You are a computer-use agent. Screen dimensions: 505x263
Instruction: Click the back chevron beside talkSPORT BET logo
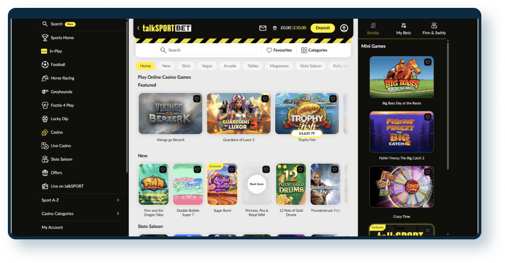(139, 28)
